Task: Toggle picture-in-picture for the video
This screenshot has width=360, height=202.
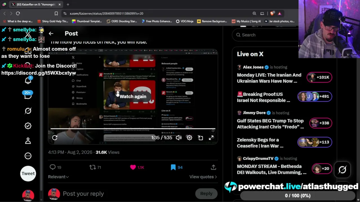Action: 200,137
